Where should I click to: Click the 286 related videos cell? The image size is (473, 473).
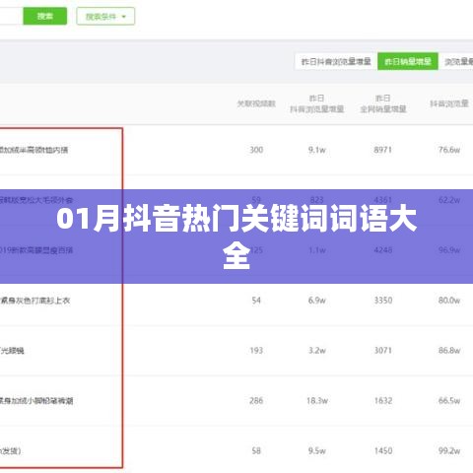[x=256, y=401]
